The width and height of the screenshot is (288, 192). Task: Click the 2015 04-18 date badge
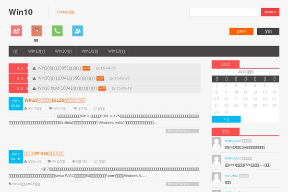tap(16, 156)
